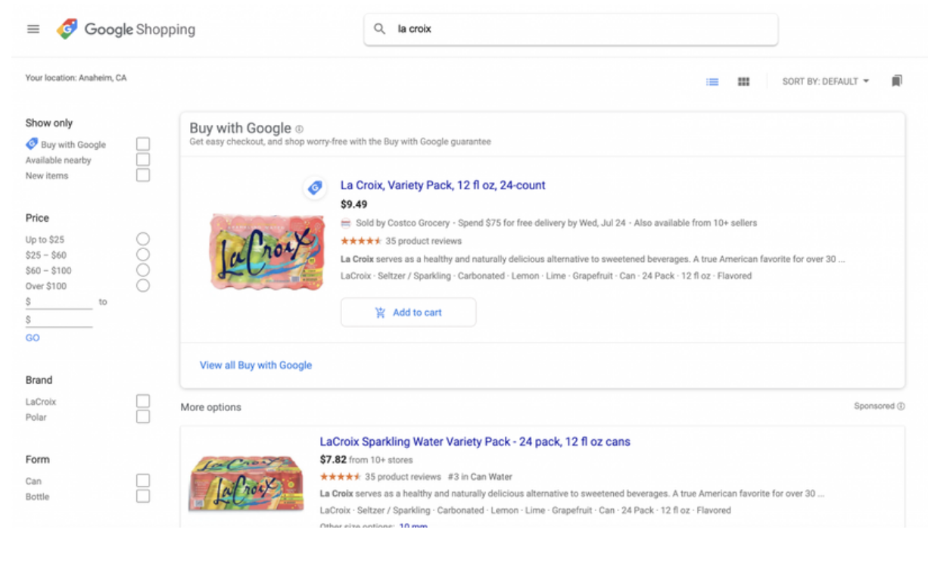Click the search magnifier icon

(378, 29)
